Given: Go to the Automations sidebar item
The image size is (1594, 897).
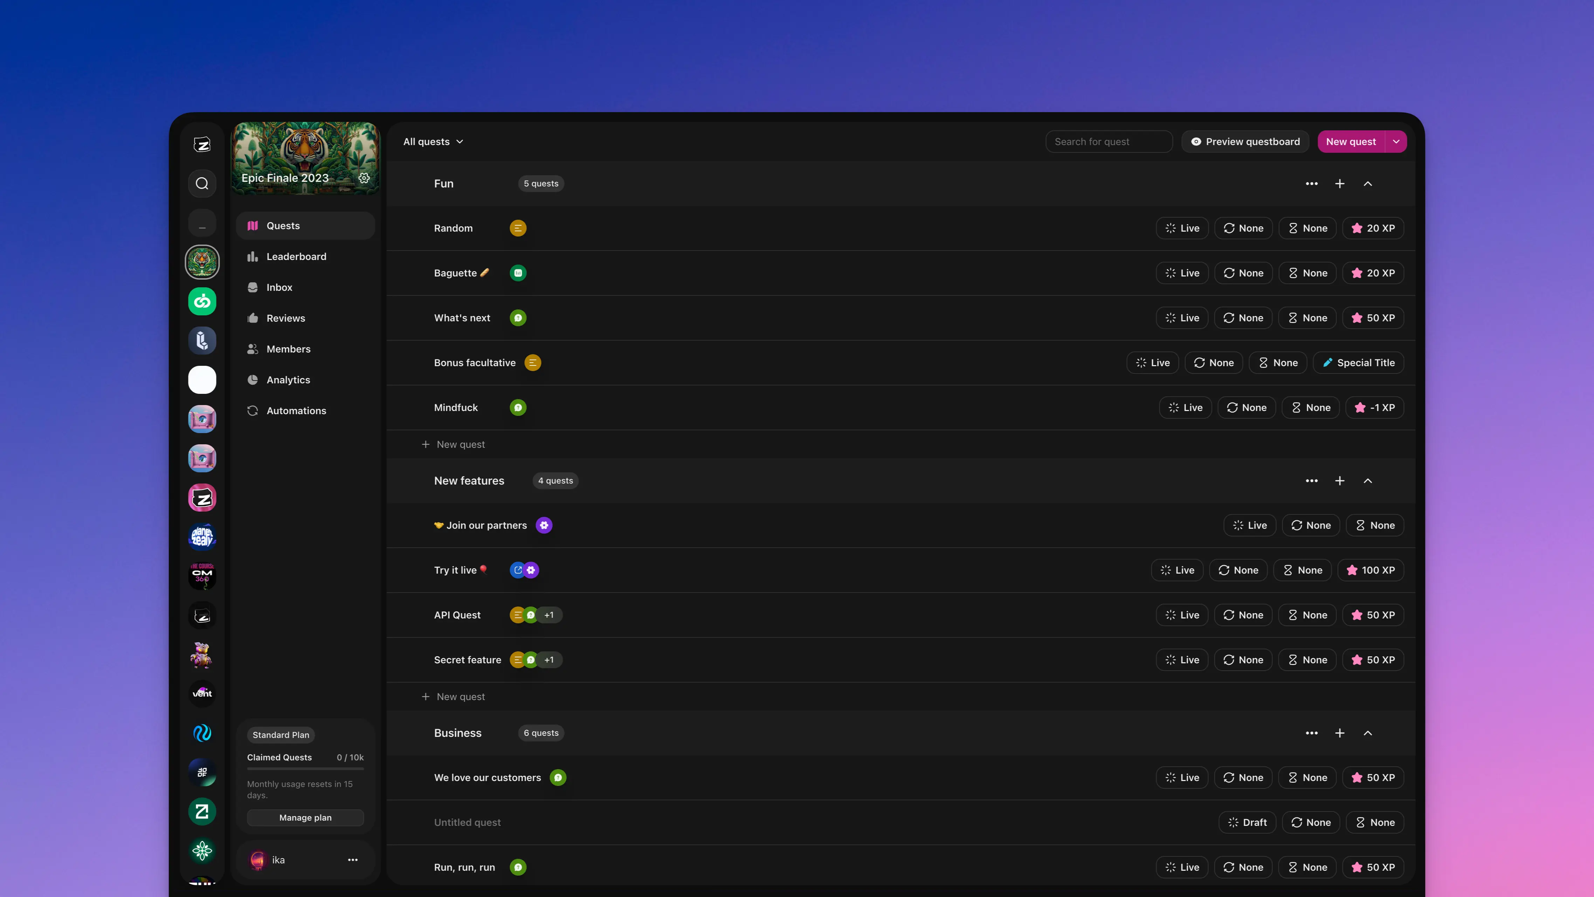Looking at the screenshot, I should coord(296,410).
